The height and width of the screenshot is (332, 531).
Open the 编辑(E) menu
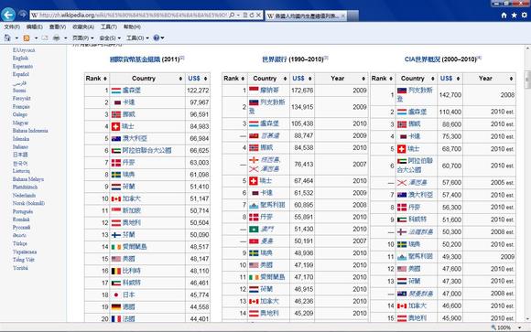tap(34, 27)
